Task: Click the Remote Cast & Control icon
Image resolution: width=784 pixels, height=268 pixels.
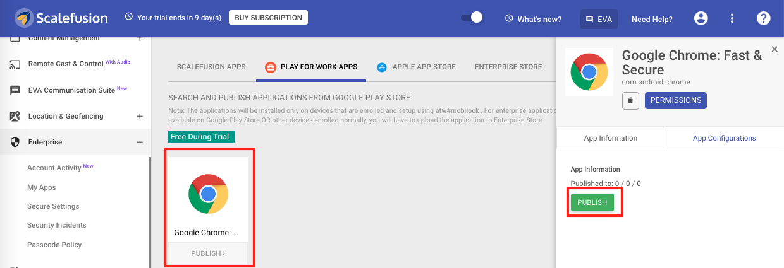Action: point(15,64)
